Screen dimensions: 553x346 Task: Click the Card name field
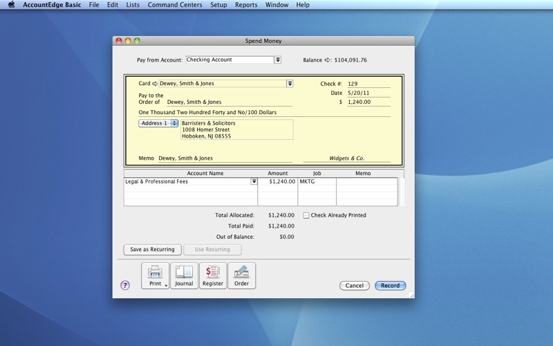click(x=223, y=84)
